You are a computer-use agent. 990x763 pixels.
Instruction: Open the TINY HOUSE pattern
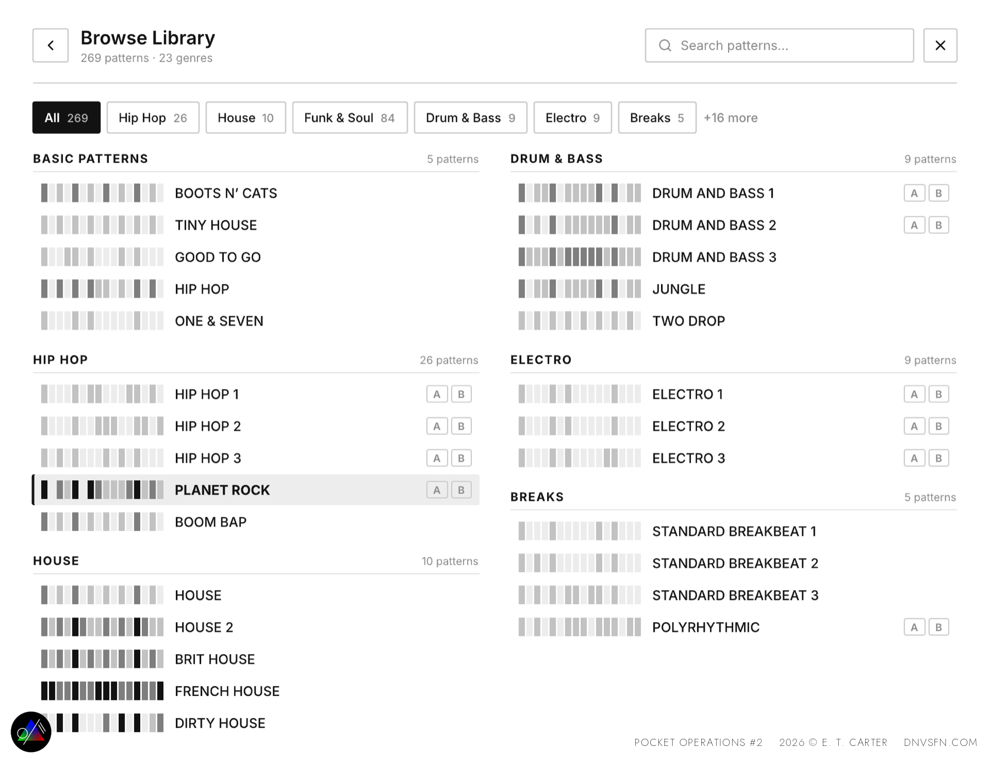256,225
